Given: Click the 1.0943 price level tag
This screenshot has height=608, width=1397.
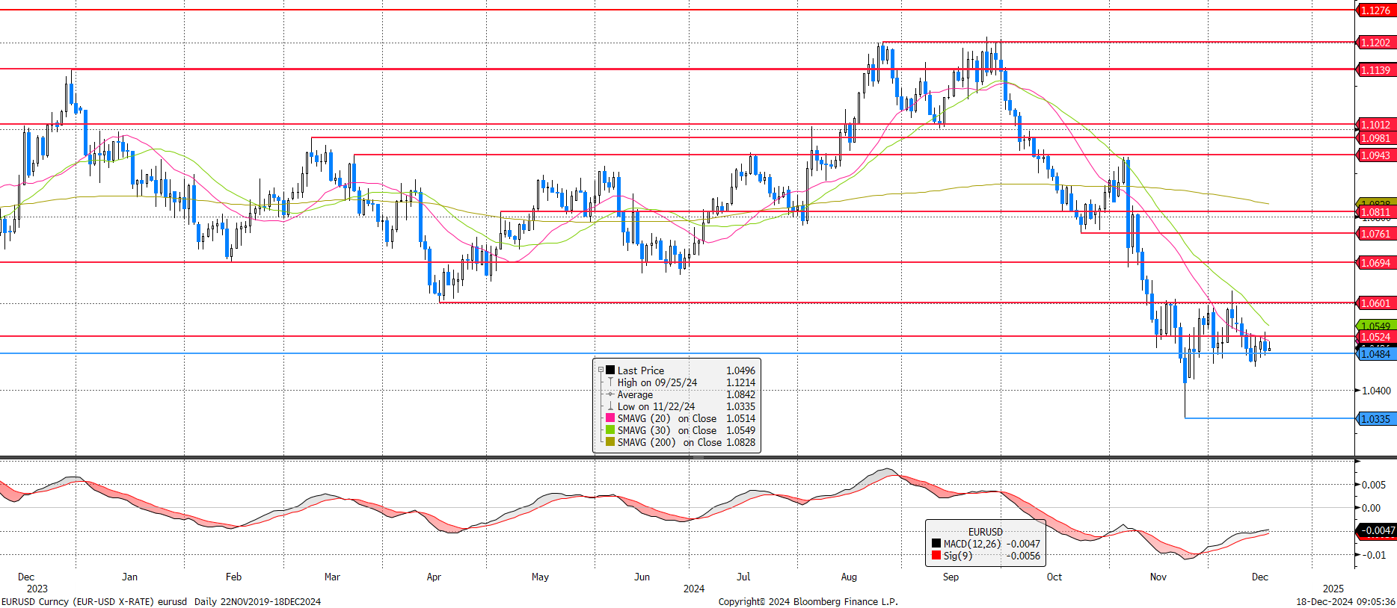Looking at the screenshot, I should [1375, 155].
